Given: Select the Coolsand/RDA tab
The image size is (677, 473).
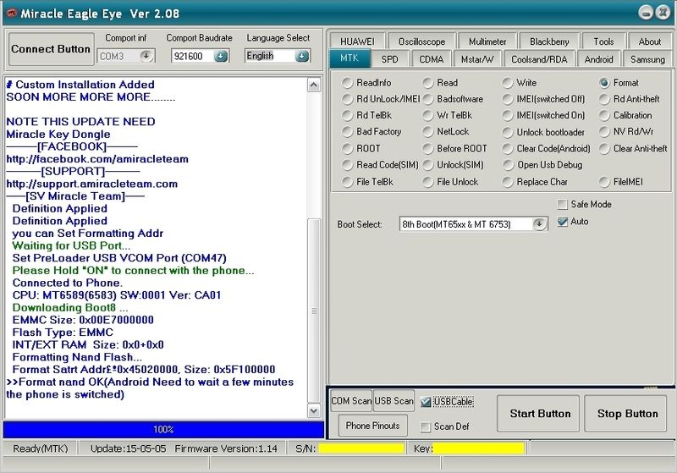Looking at the screenshot, I should (x=539, y=59).
